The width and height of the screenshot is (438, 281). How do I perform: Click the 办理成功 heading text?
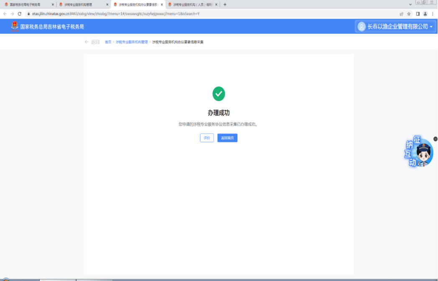tap(219, 113)
